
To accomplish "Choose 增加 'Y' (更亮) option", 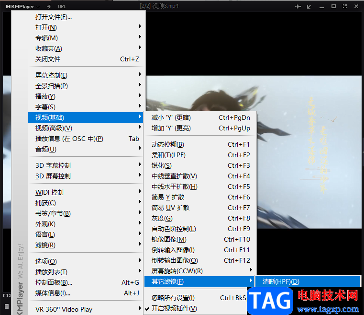I will 200,128.
